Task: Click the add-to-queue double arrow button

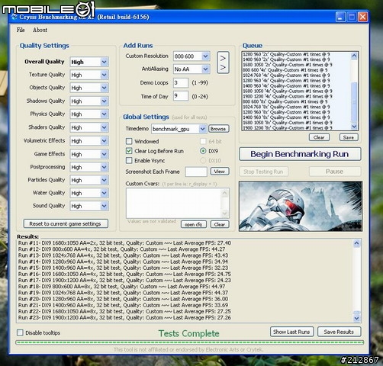Action: tap(223, 63)
